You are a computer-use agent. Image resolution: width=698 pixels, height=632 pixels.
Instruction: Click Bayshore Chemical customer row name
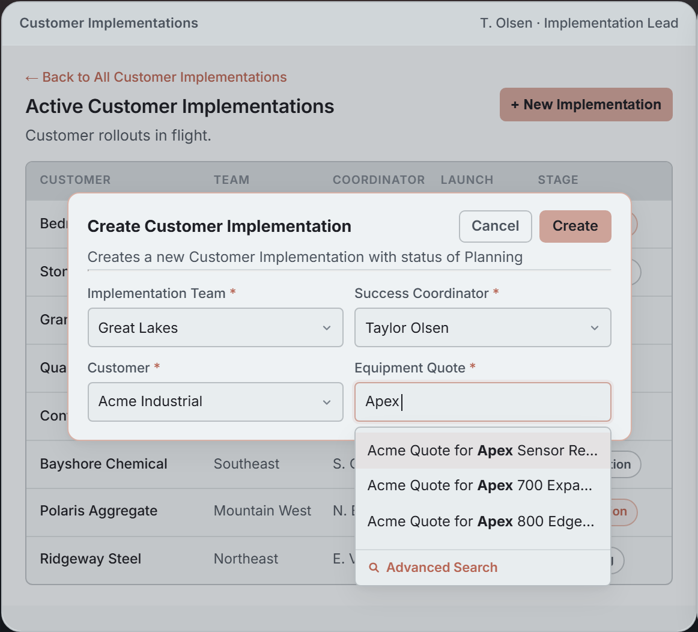click(x=104, y=464)
